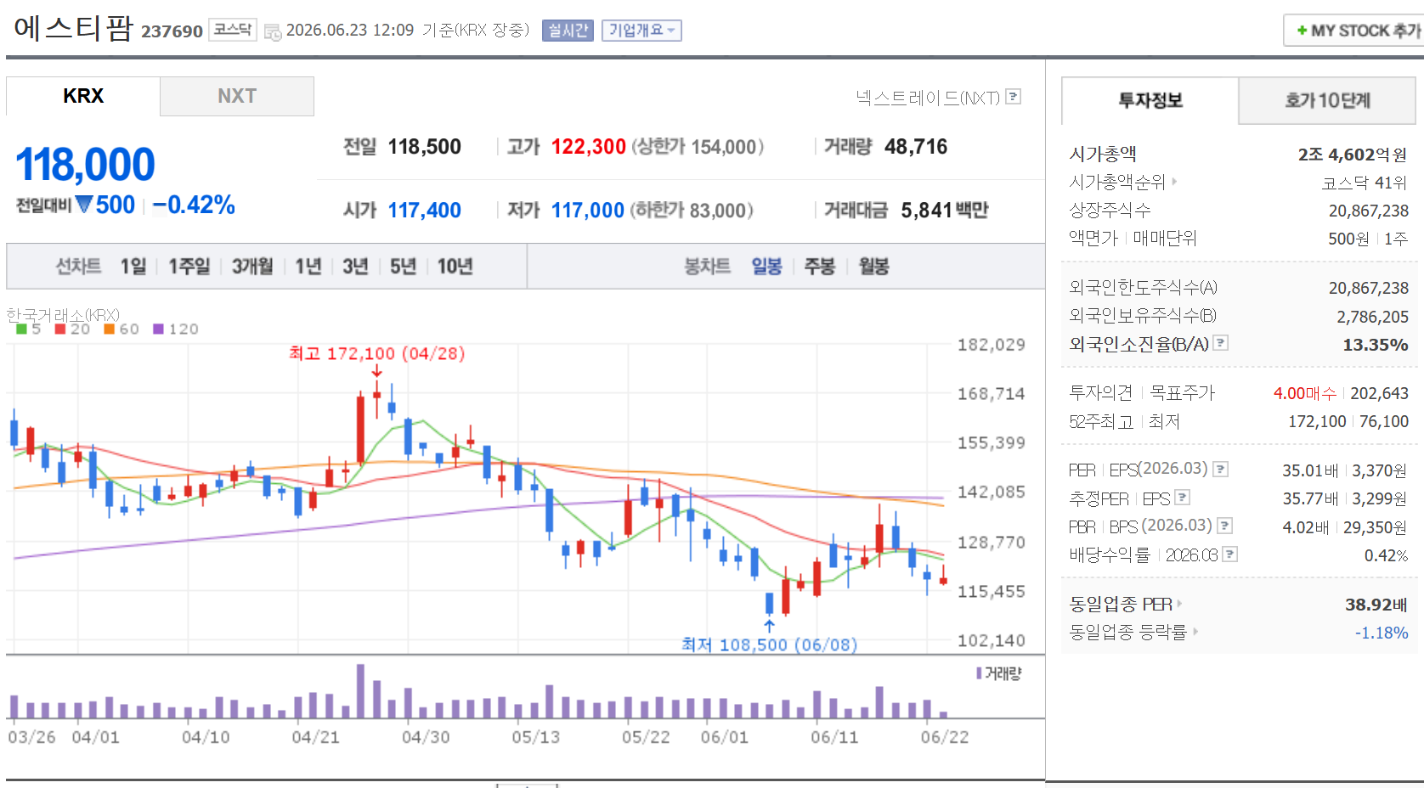
Task: Switch to the NXT tab
Action: pyautogui.click(x=237, y=96)
